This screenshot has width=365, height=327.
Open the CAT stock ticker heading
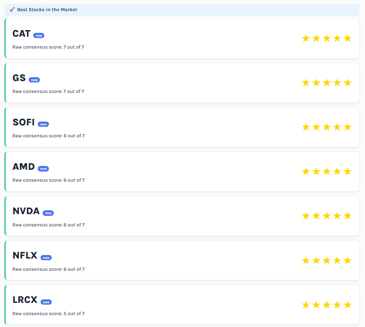[21, 34]
